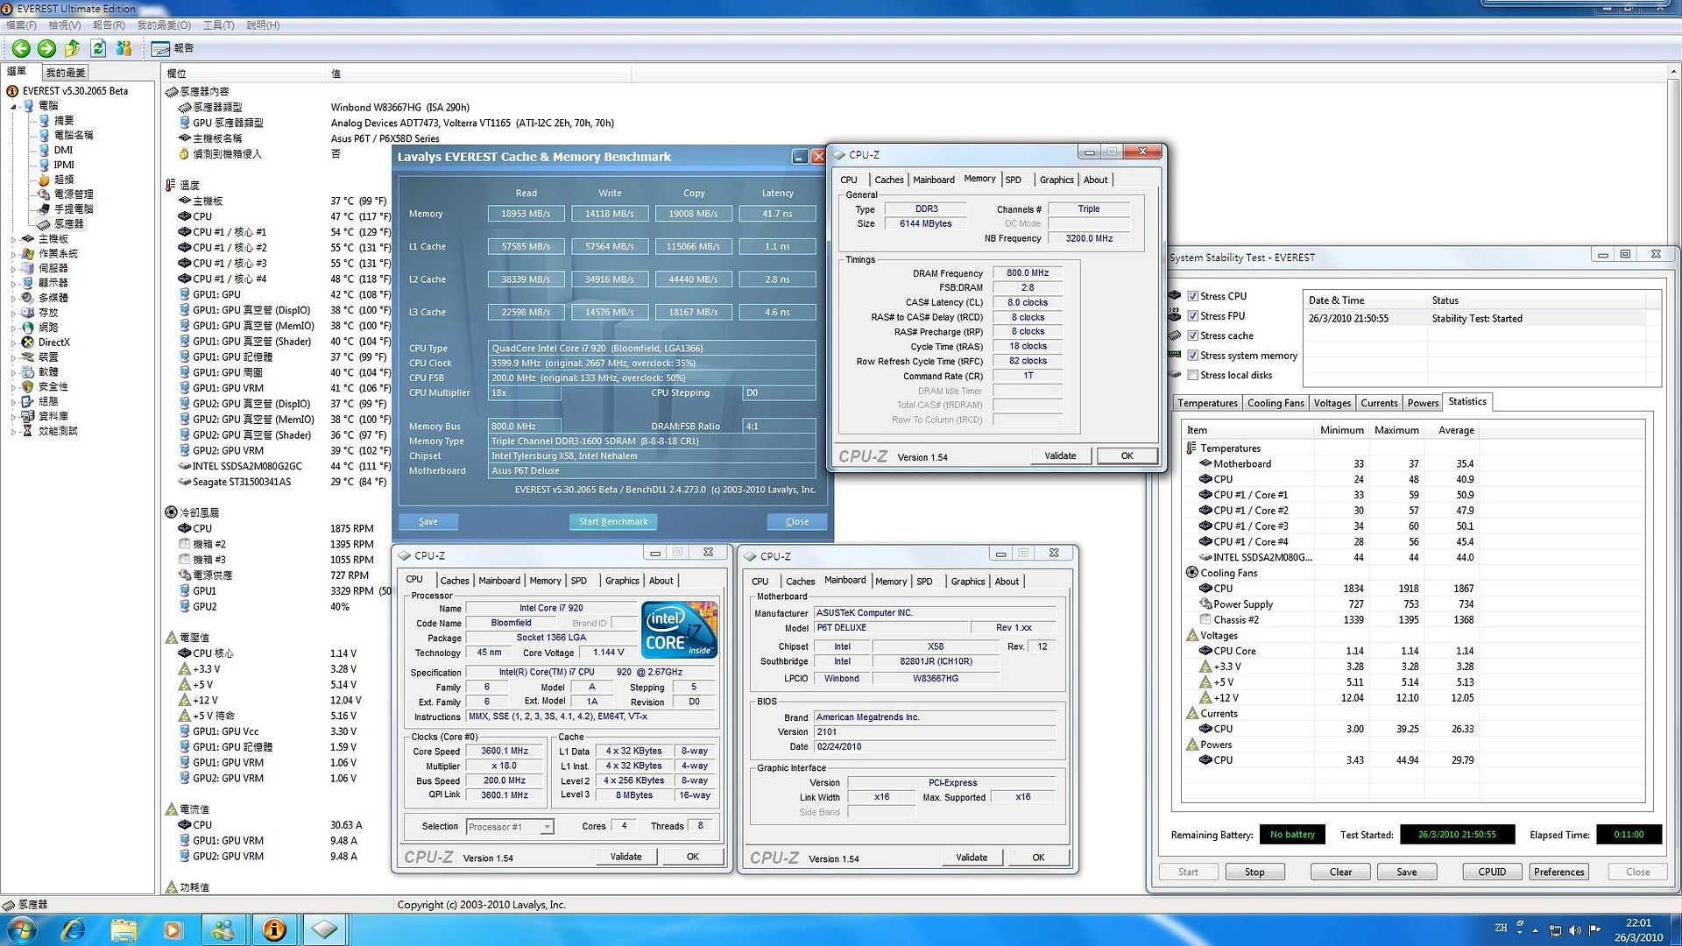Collapse the 電腦 computer tree node
Image resolution: width=1682 pixels, height=946 pixels.
click(x=14, y=106)
